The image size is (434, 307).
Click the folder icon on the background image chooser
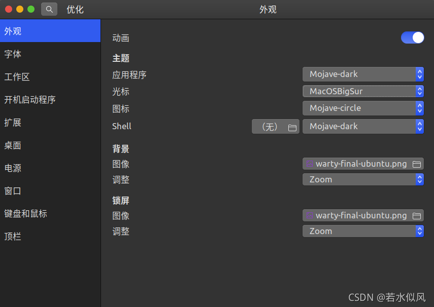point(417,164)
